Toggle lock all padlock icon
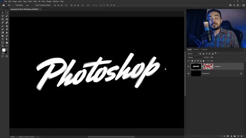Screen dimensions: 246x138 [204, 61]
